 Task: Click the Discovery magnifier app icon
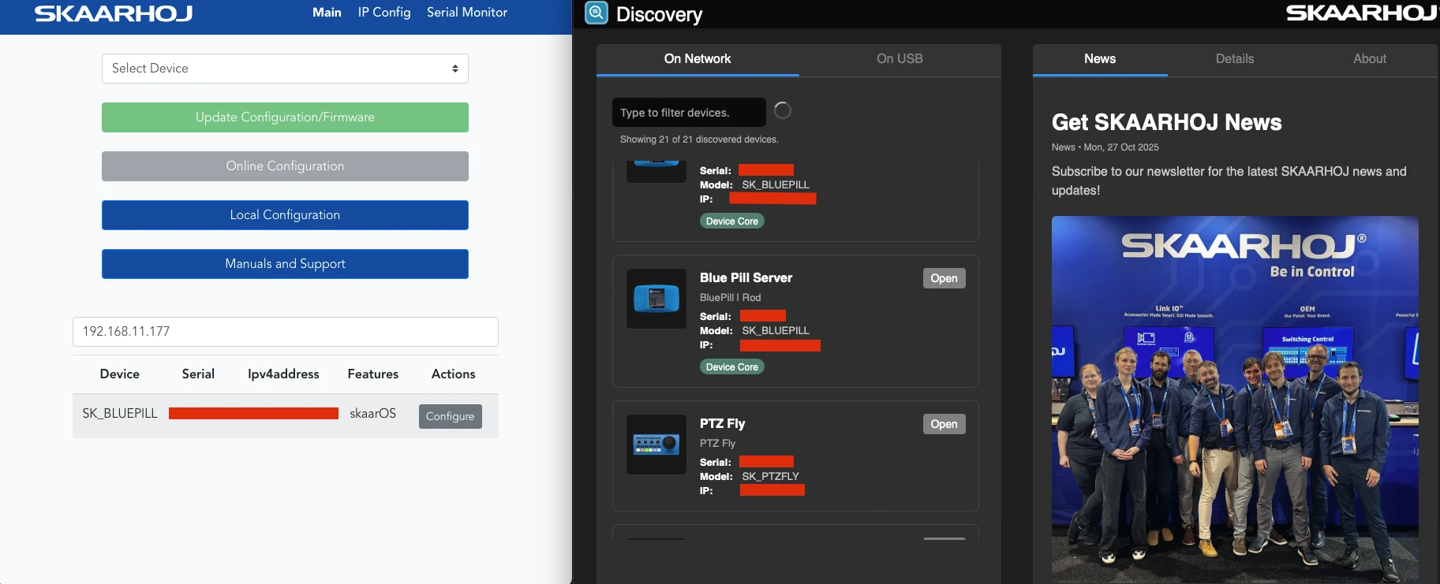597,13
